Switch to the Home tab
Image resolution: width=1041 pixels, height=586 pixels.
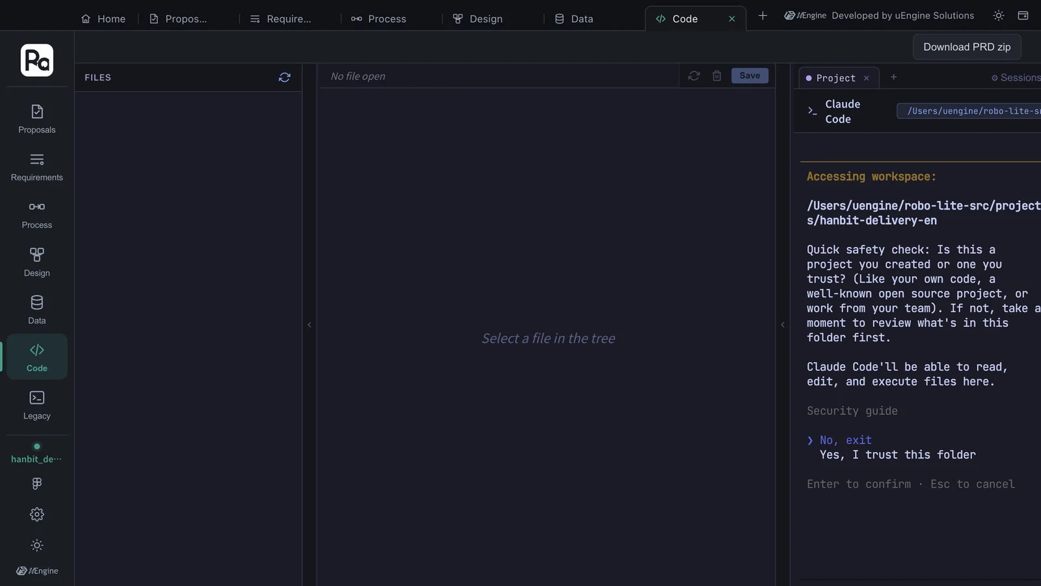pos(103,19)
